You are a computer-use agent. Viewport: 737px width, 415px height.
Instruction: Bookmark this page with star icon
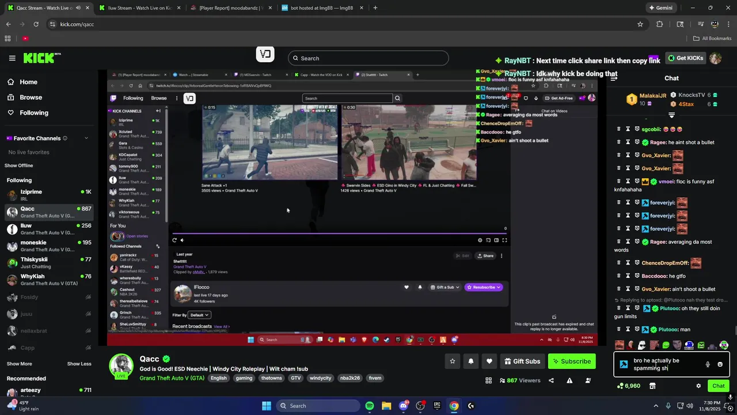[x=640, y=24]
